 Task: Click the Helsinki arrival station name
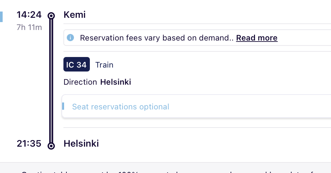tap(81, 144)
